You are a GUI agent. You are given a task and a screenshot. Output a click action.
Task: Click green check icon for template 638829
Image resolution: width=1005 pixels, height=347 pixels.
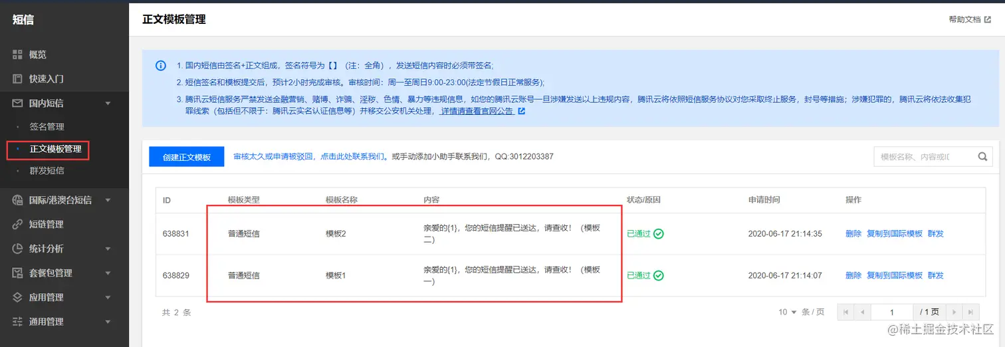pos(658,275)
